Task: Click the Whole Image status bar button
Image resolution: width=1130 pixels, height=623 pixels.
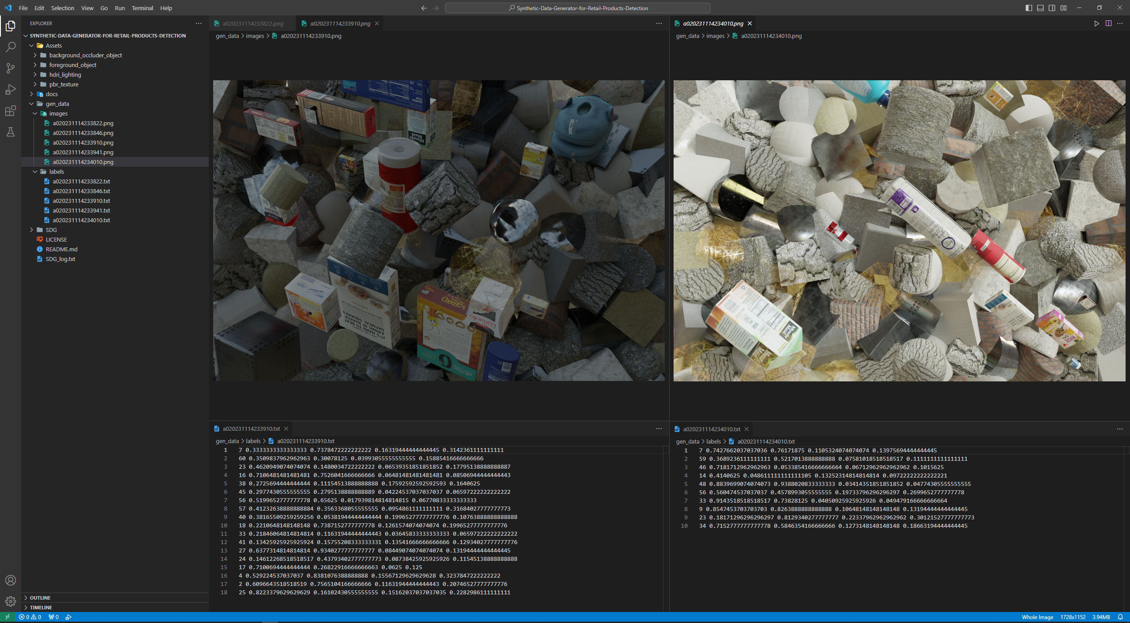Action: (x=1037, y=617)
